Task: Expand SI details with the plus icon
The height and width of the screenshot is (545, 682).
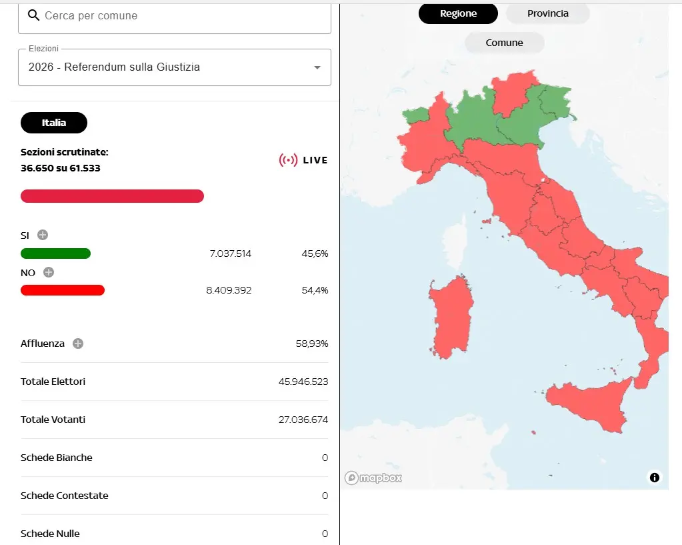Action: point(43,235)
